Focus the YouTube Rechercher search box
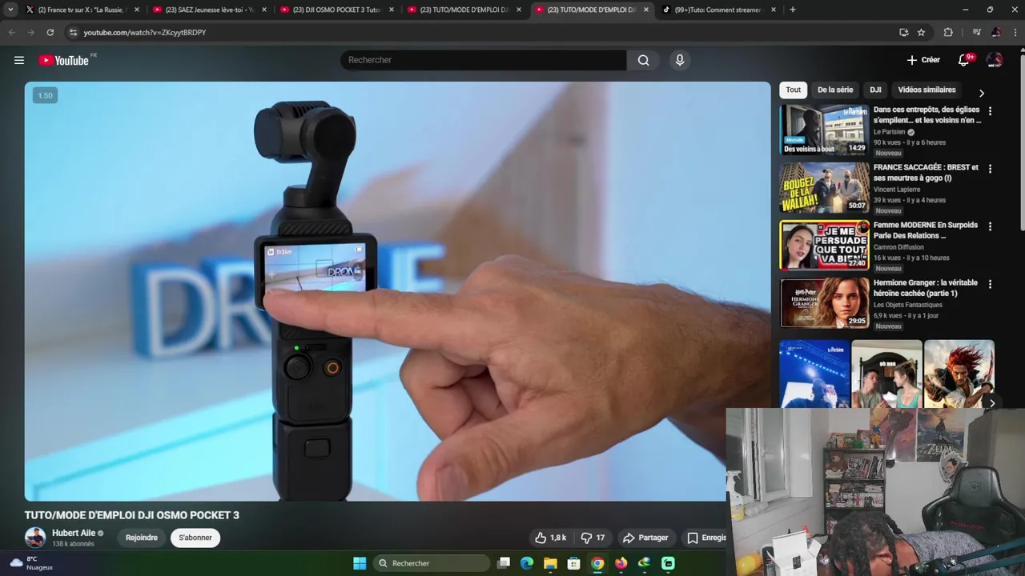 coord(484,60)
